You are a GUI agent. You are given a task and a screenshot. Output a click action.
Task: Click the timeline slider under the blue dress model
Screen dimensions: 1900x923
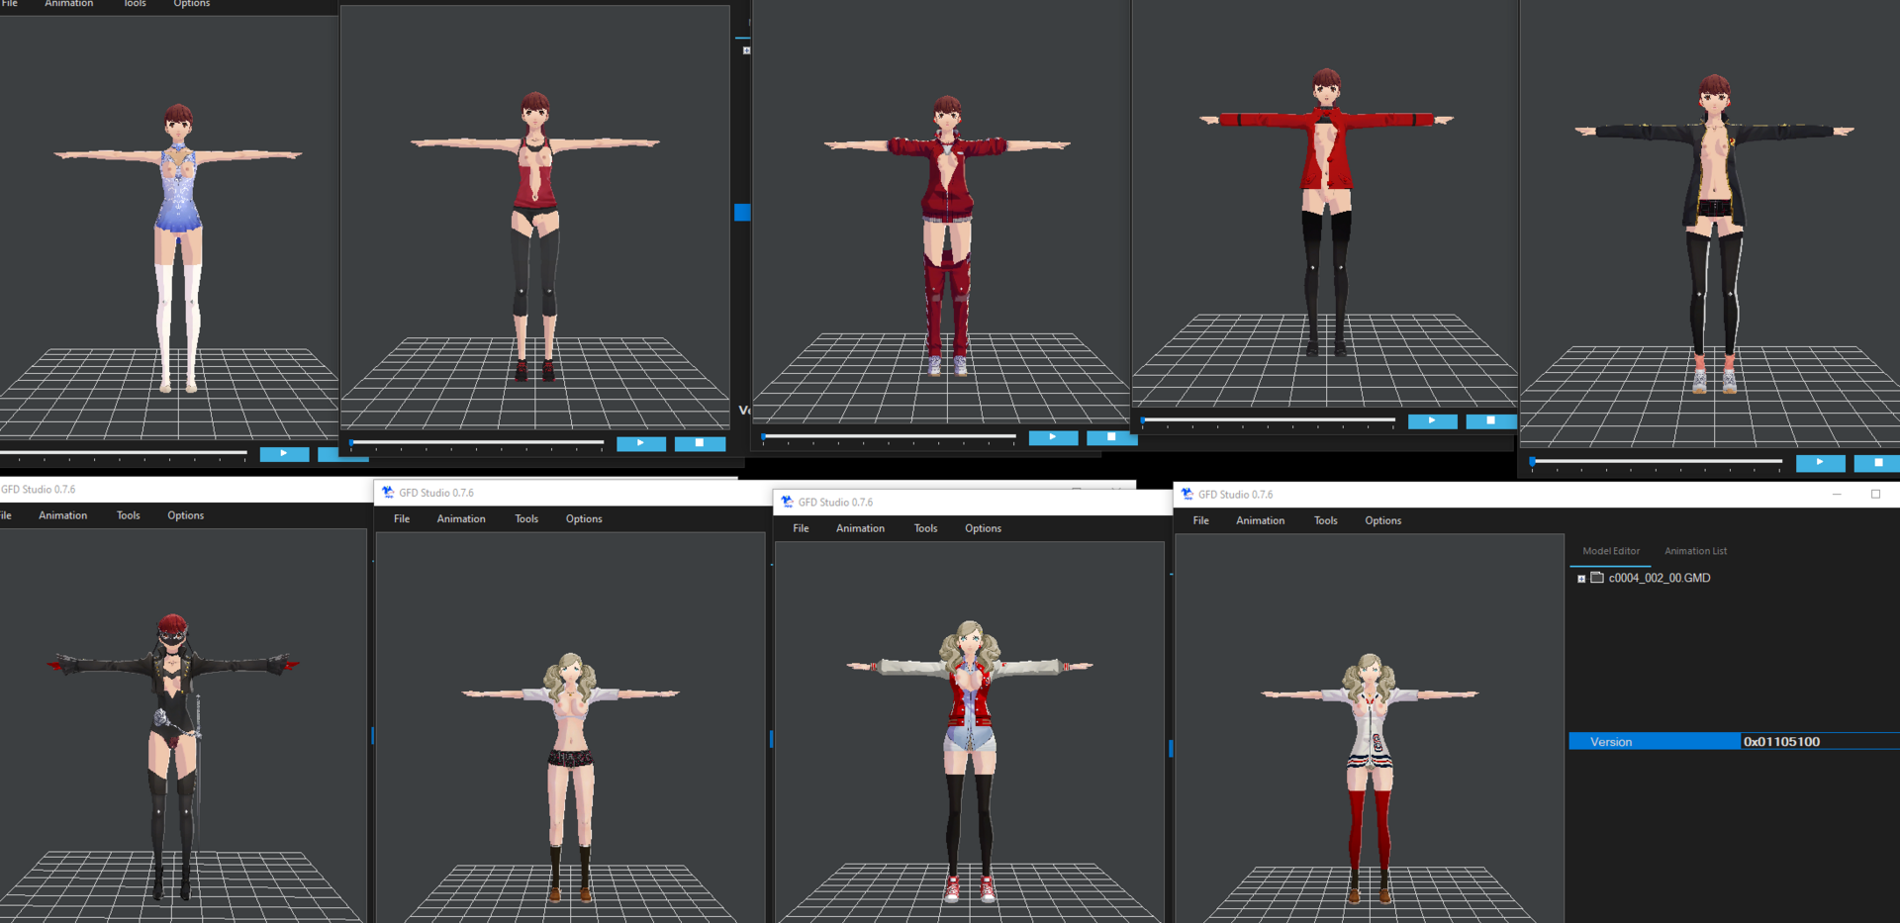123,453
